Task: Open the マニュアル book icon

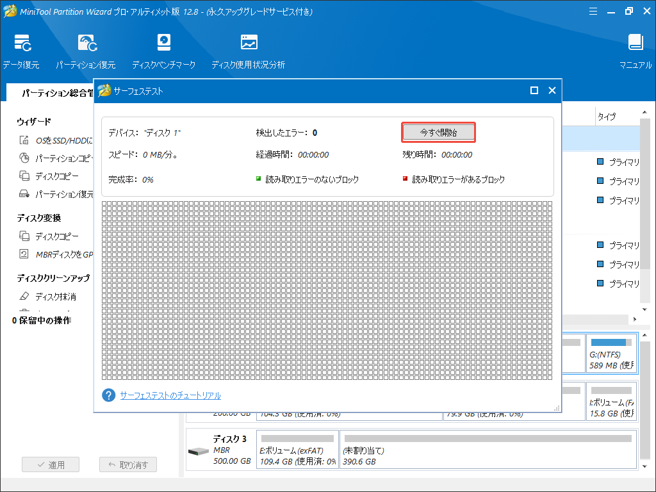Action: (x=635, y=42)
